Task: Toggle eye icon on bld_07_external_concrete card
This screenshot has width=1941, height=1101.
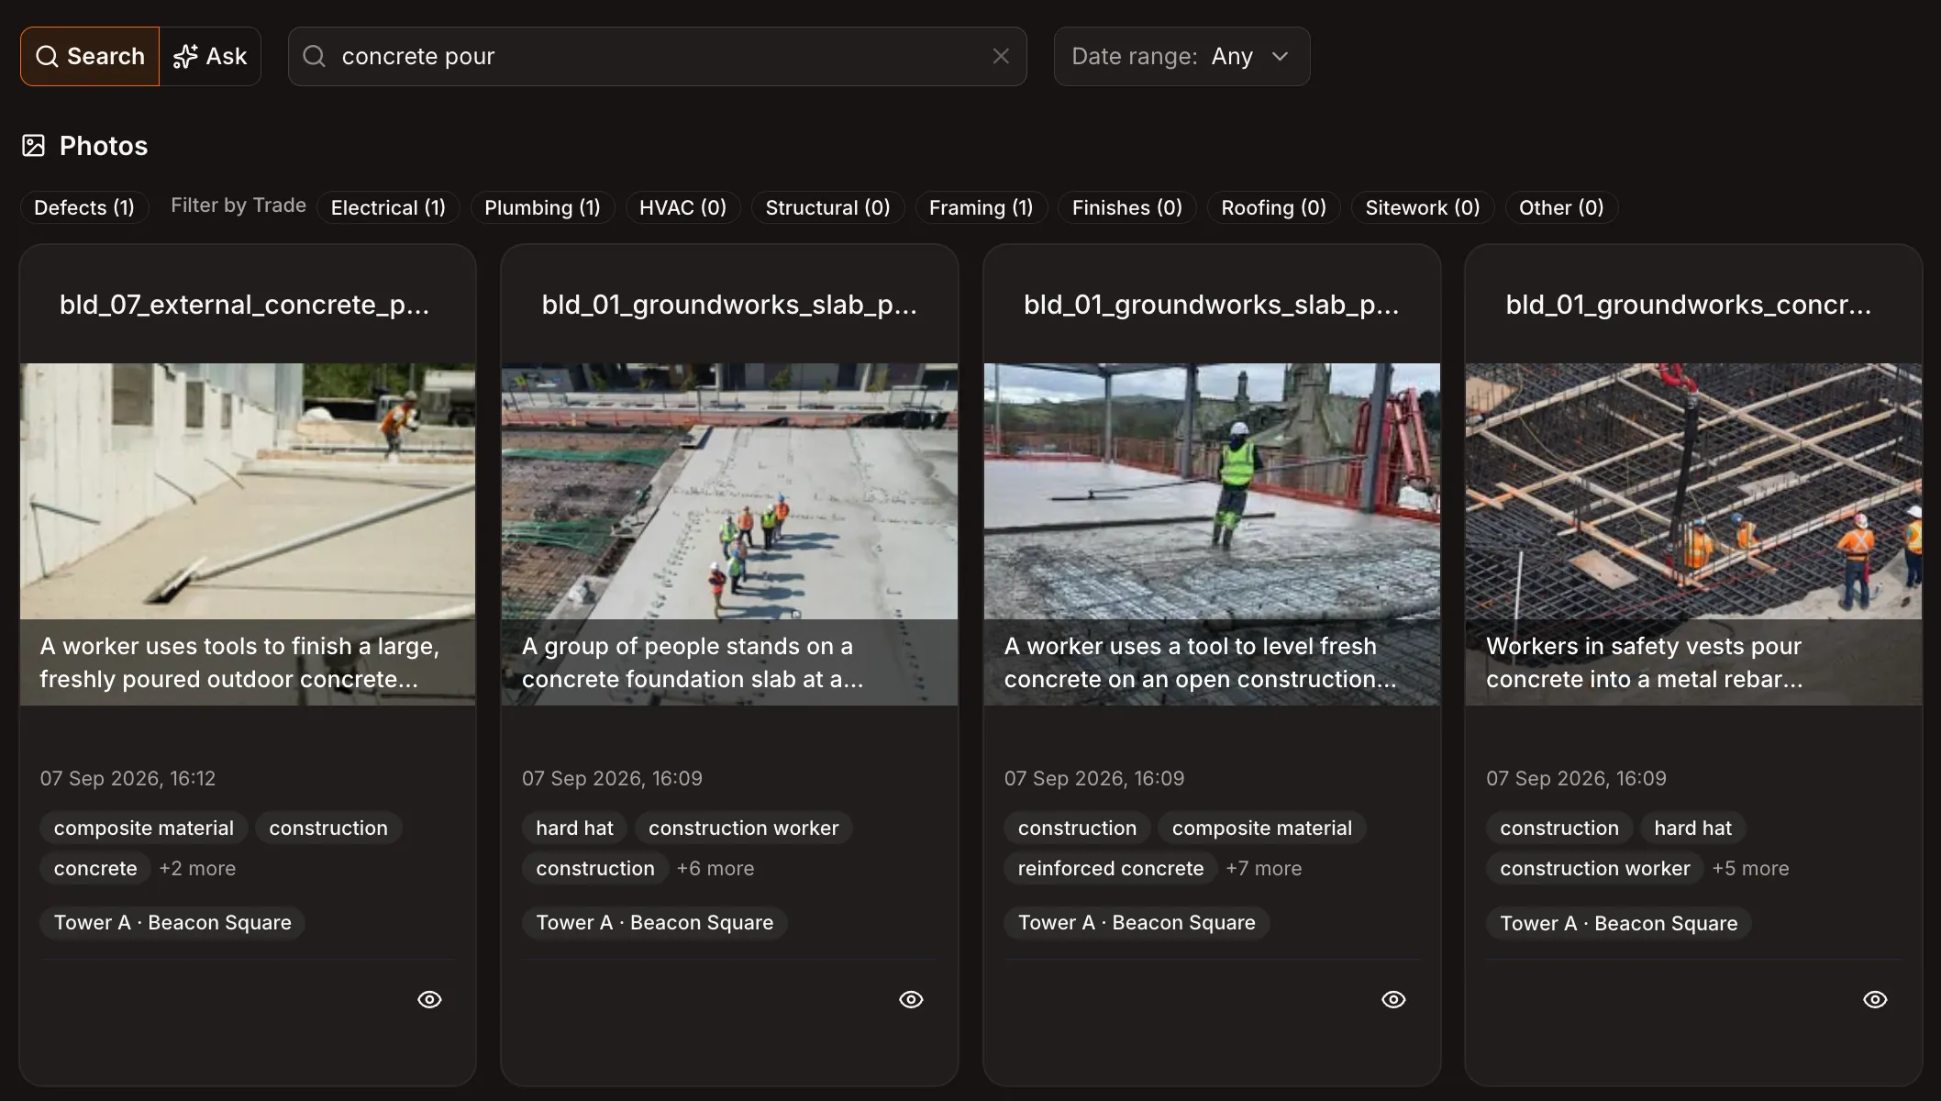Action: click(x=429, y=999)
